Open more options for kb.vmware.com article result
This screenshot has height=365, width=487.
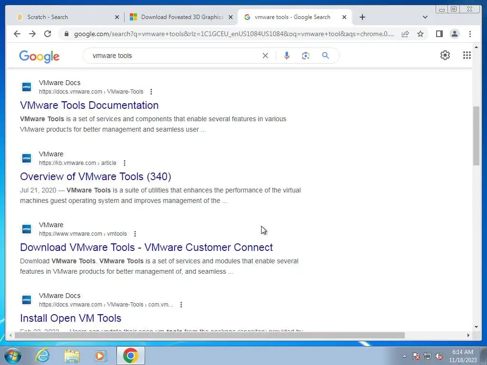tap(124, 163)
